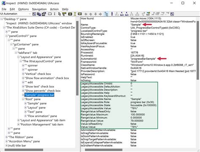Maximize the Inspect window
The width and height of the screenshot is (200, 152).
[x=183, y=3]
